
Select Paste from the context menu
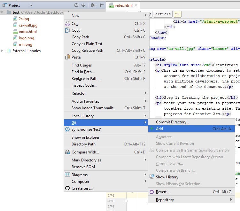(76, 57)
